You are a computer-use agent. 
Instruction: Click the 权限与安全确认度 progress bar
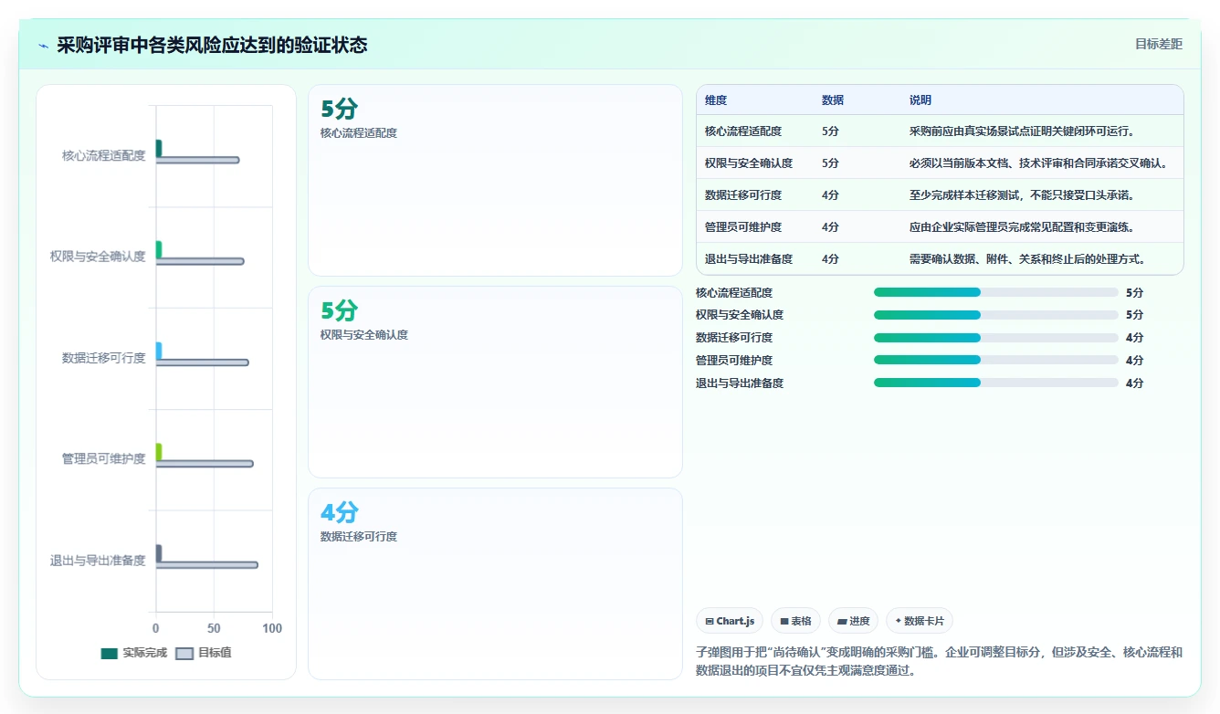[x=996, y=315]
